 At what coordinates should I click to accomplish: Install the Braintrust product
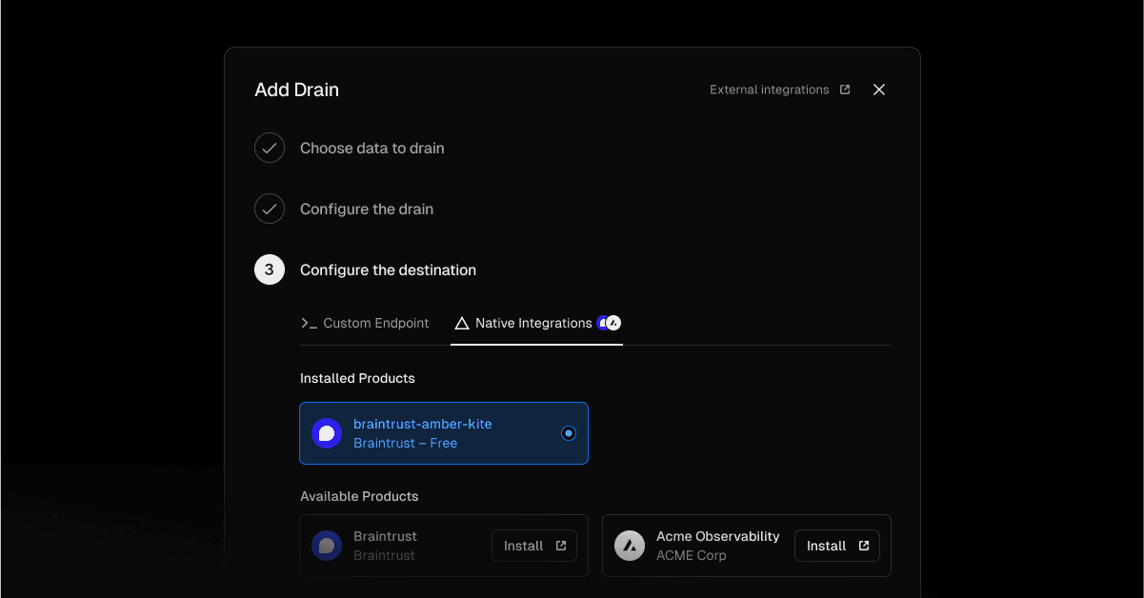pos(533,546)
